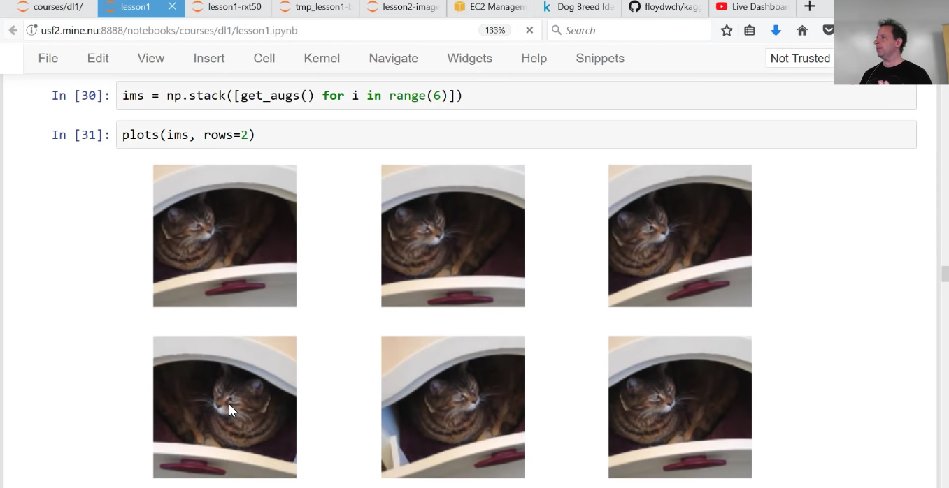Open the downloads arrow icon
Viewport: 949px width, 488px height.
point(776,31)
